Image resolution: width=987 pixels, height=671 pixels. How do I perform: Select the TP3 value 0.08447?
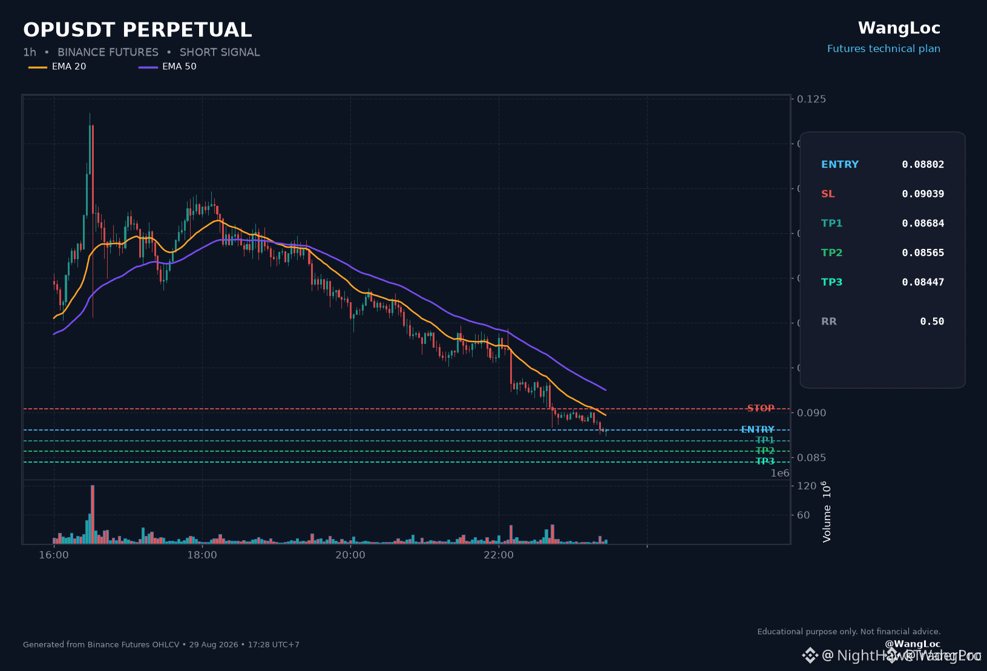coord(923,282)
